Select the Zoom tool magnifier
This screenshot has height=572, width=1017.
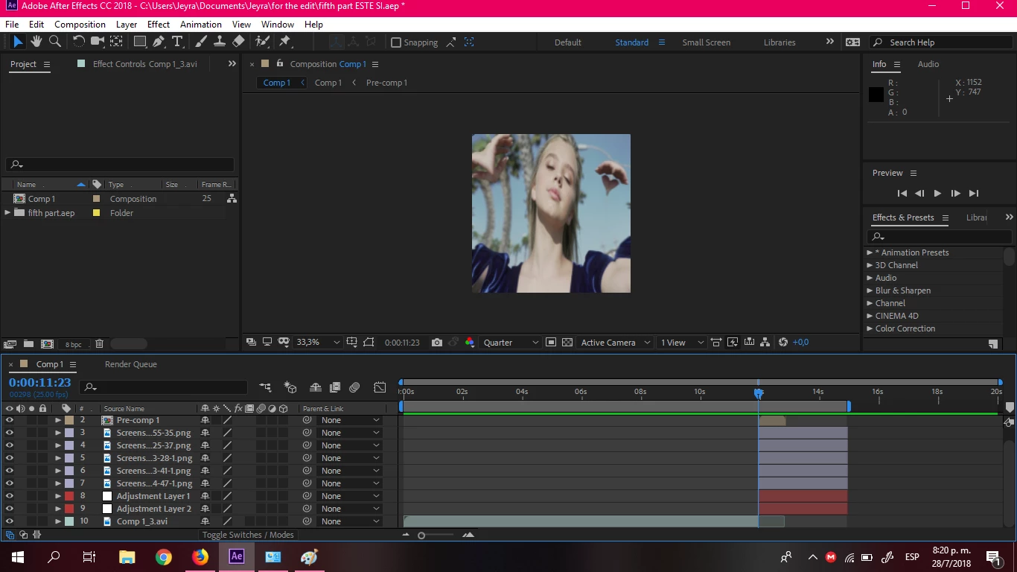coord(54,42)
